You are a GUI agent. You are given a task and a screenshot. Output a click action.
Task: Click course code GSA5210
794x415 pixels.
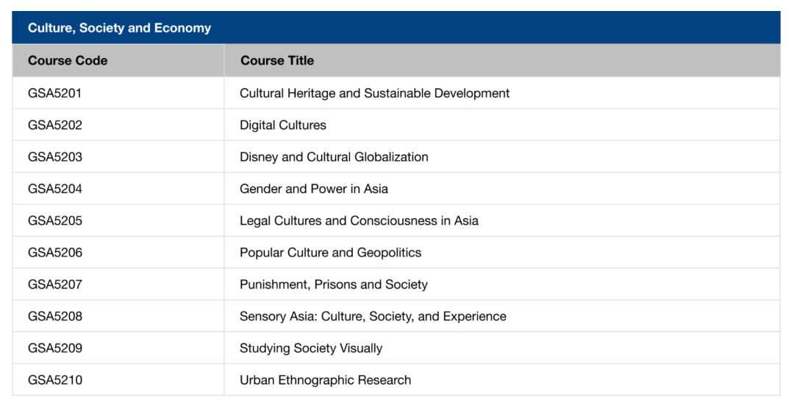coord(55,380)
